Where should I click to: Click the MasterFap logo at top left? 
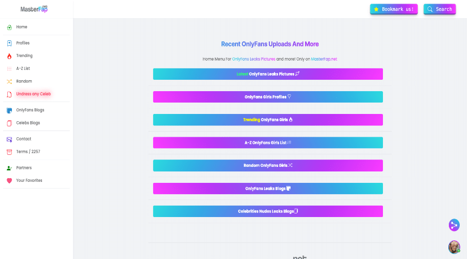pos(34,9)
